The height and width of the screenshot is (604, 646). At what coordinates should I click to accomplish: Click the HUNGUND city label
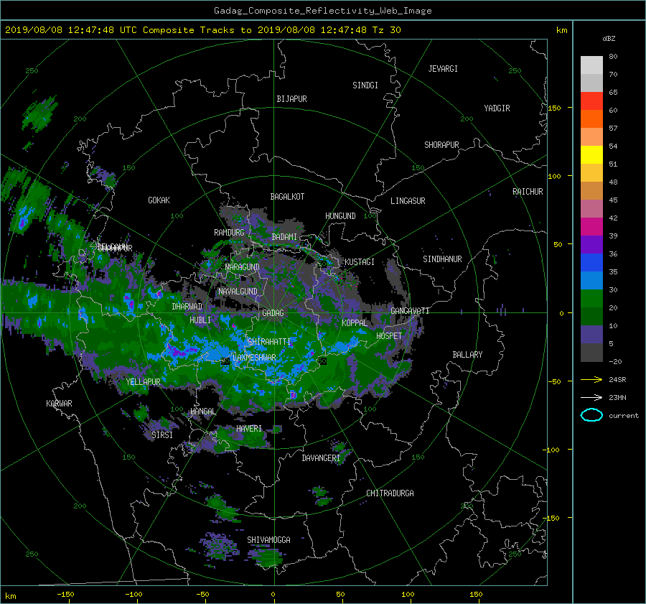pyautogui.click(x=340, y=216)
